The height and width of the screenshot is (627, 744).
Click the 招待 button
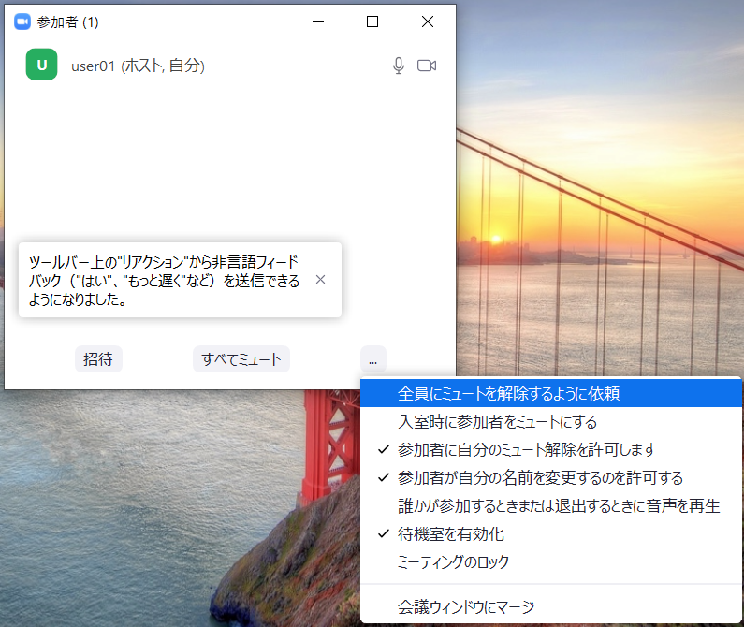(98, 359)
